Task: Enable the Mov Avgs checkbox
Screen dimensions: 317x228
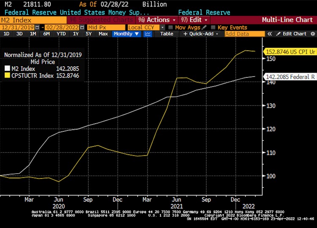Action: pos(170,27)
